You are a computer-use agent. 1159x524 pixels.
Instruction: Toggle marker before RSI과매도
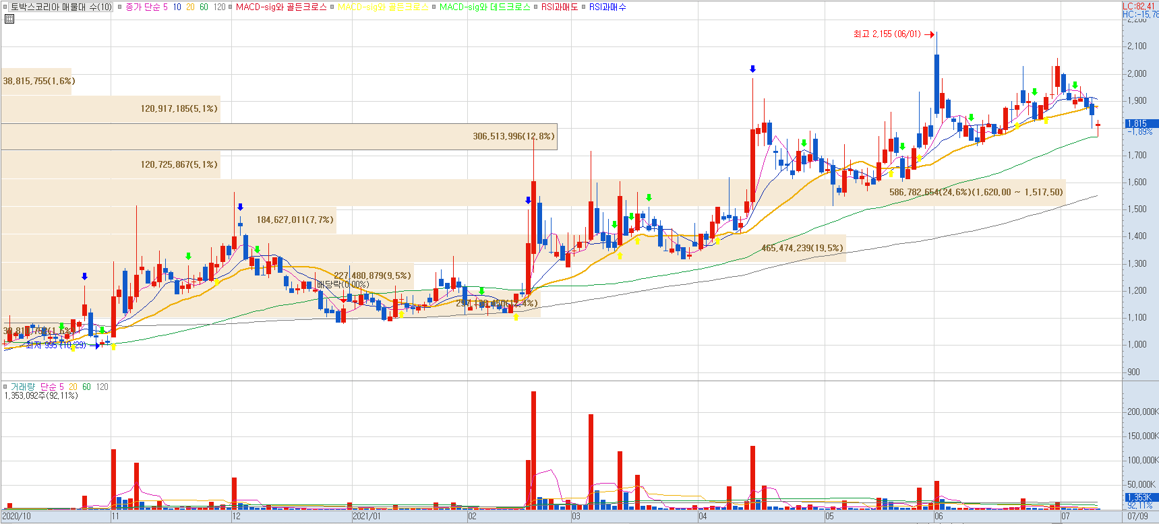[536, 7]
